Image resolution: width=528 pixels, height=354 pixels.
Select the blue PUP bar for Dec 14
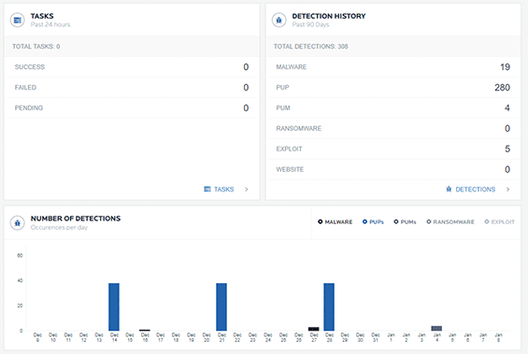114,307
